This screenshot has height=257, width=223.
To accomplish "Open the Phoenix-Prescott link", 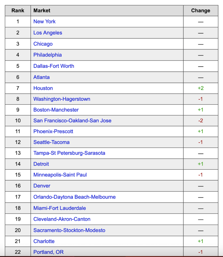I will coord(53,132).
